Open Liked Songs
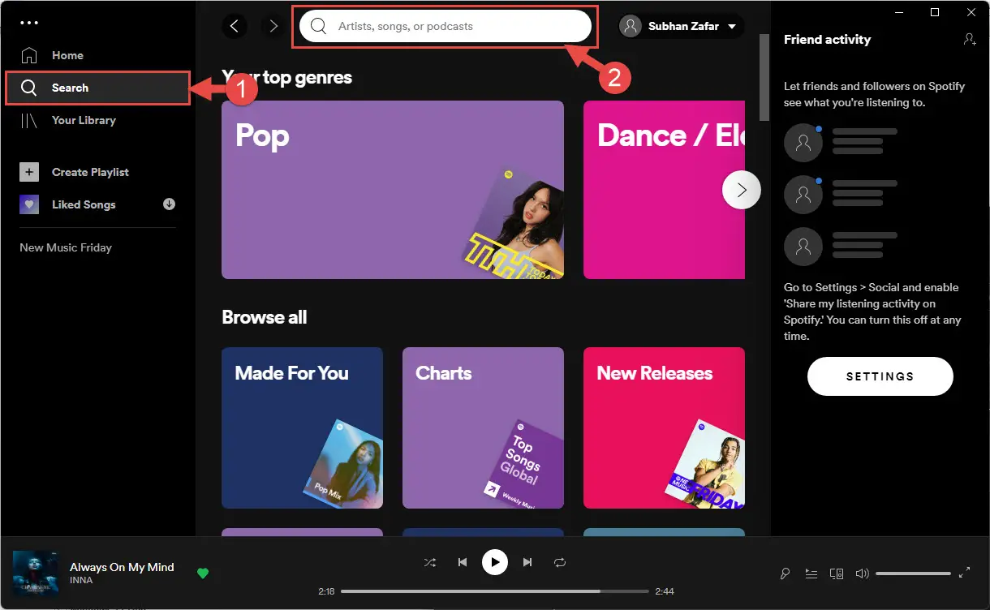 (x=84, y=204)
